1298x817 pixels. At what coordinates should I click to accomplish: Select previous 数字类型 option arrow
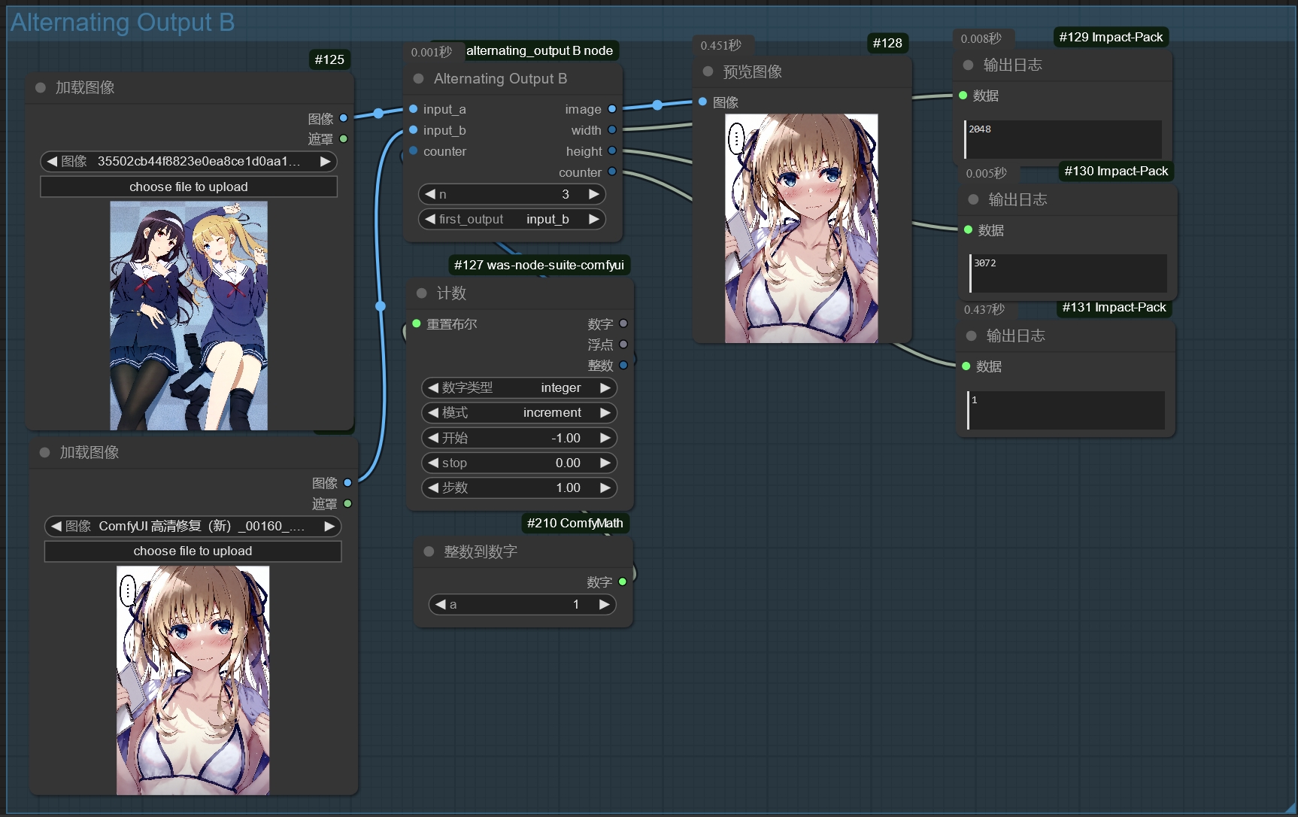(433, 387)
